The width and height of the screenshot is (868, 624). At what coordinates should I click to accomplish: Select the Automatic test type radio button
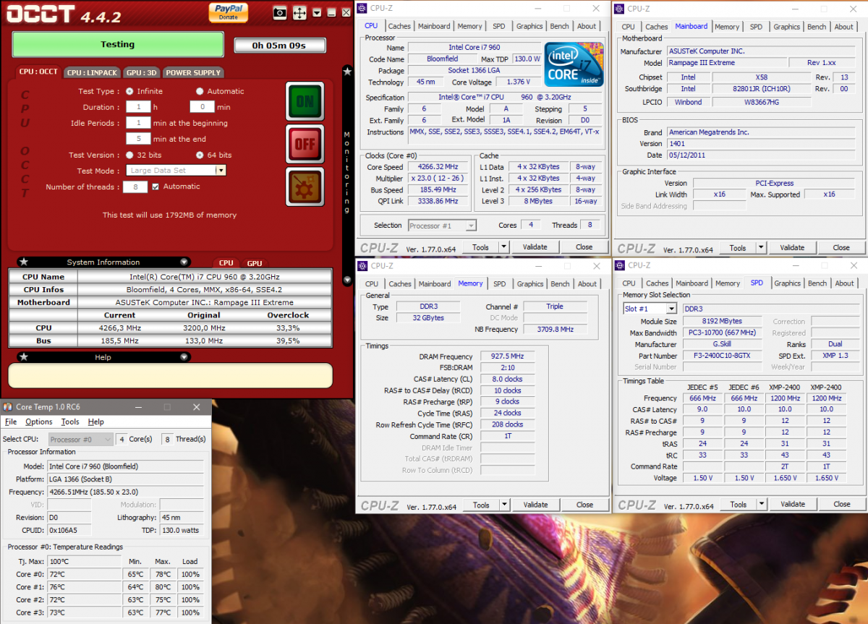(200, 91)
